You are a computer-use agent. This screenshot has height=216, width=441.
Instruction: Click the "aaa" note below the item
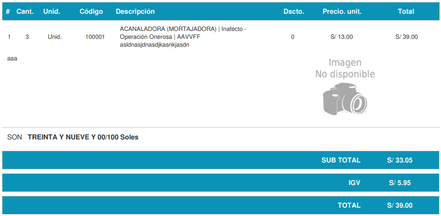point(12,58)
